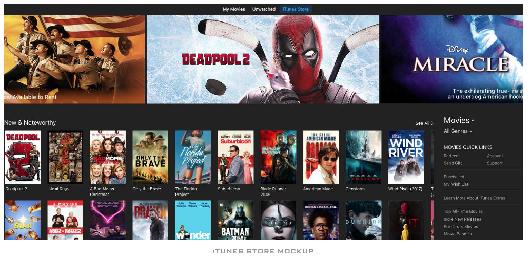The image size is (530, 259).
Task: Open My Wish List
Action: pyautogui.click(x=456, y=184)
